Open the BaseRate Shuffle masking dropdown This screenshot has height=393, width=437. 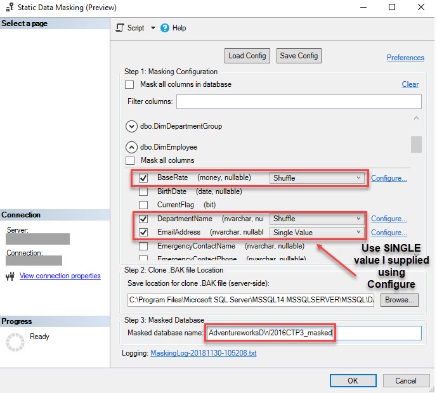pyautogui.click(x=316, y=178)
